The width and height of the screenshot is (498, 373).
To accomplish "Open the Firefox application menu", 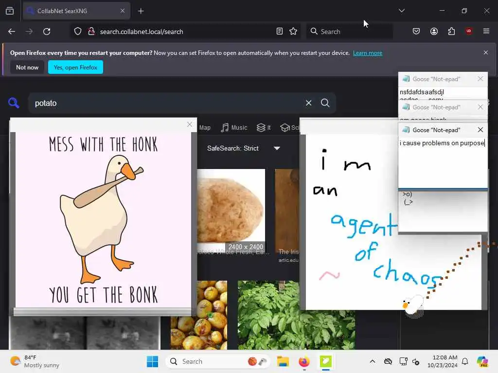I will tap(486, 32).
